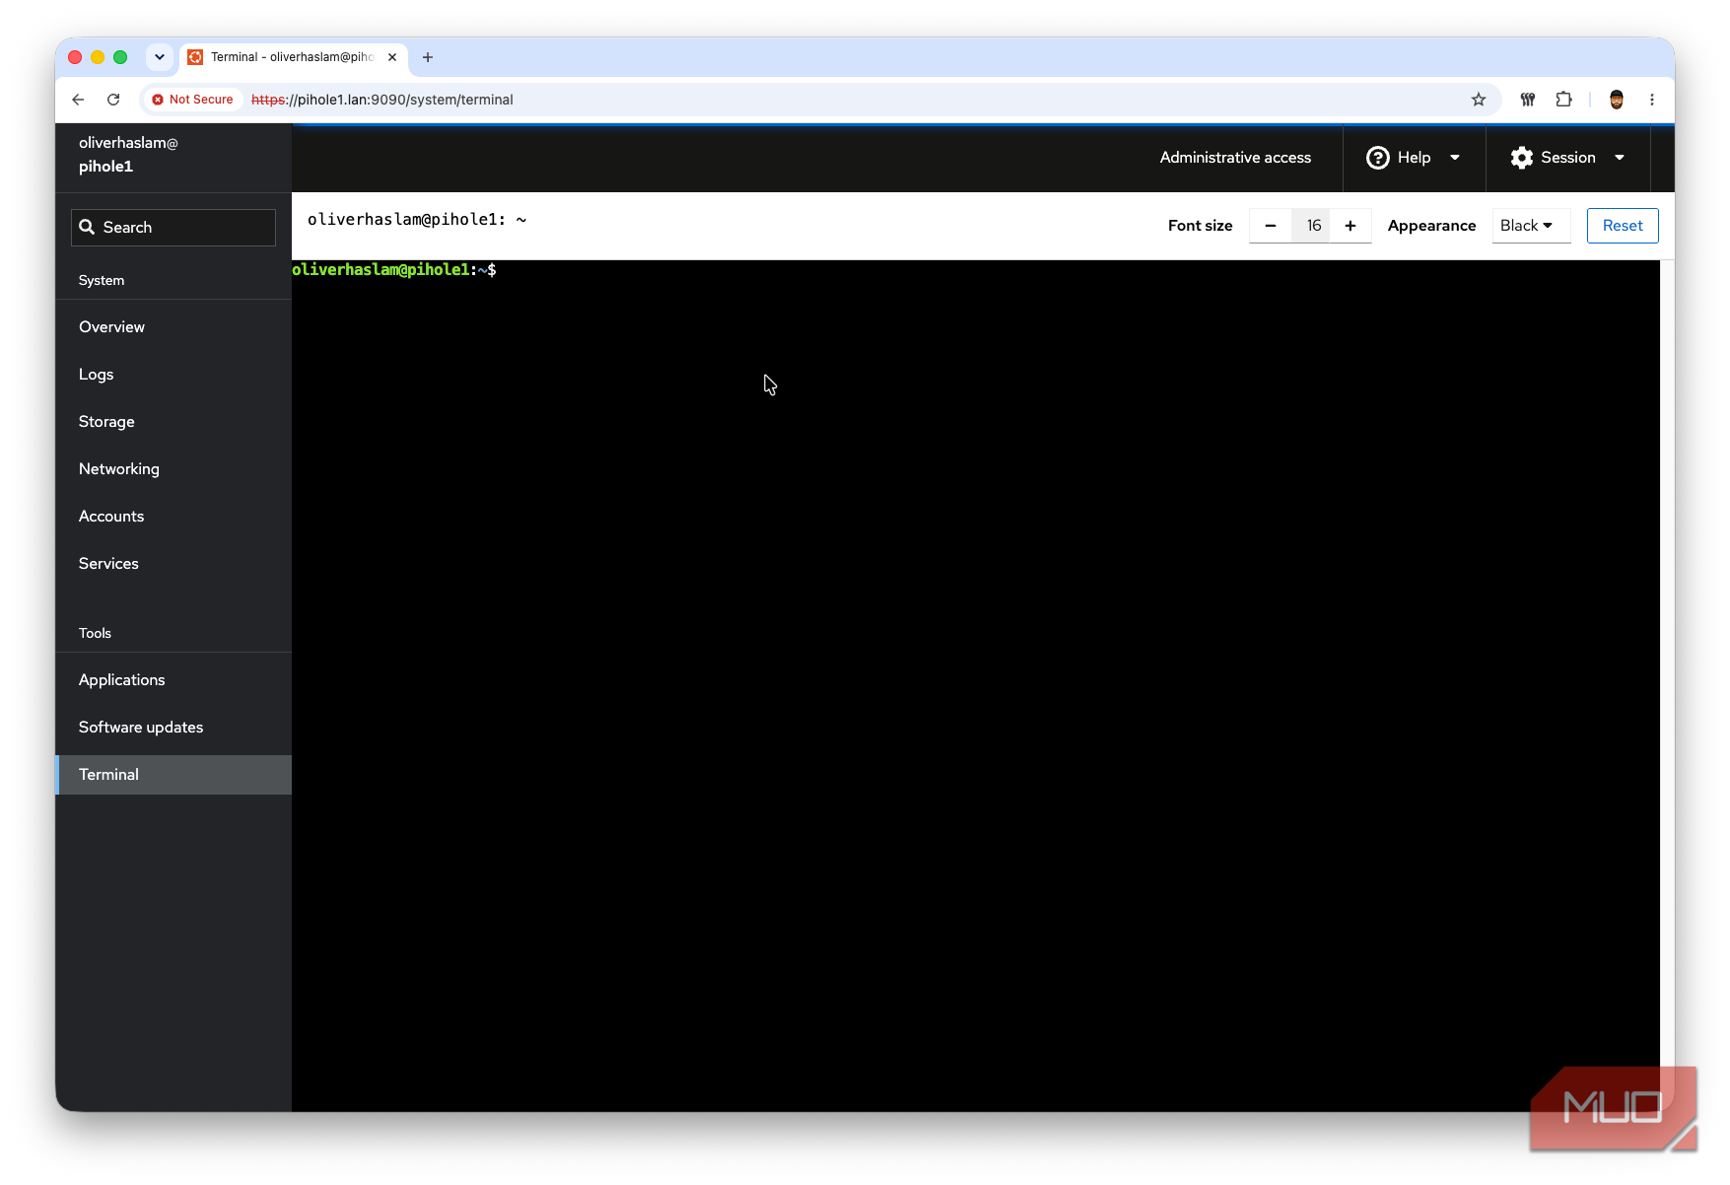
Task: Decrease terminal font size with minus
Action: coord(1271,226)
